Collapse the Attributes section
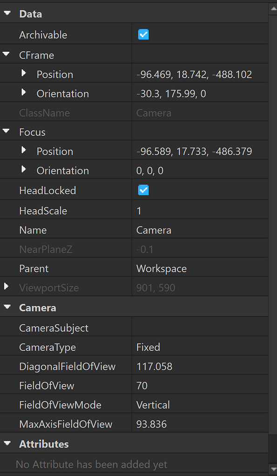The width and height of the screenshot is (277, 476). pos(7,443)
